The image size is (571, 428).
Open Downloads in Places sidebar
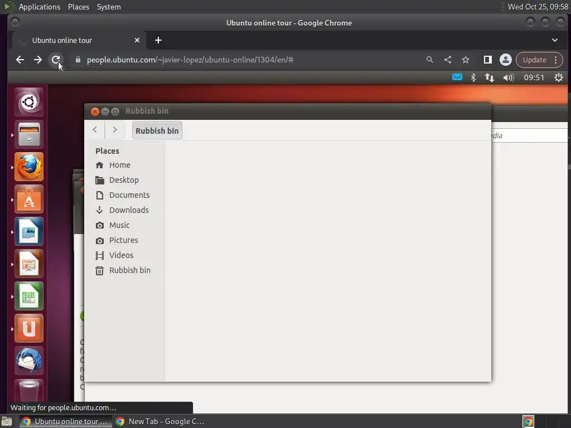tap(124, 210)
